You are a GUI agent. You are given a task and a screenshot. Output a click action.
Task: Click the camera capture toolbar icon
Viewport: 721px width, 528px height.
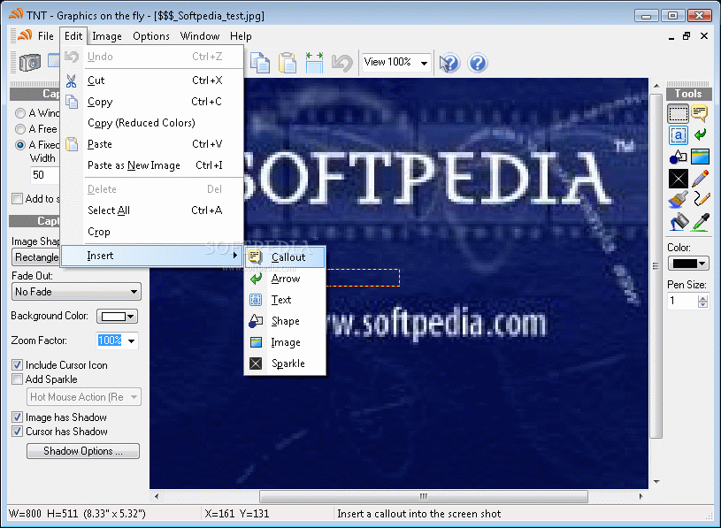pyautogui.click(x=30, y=63)
